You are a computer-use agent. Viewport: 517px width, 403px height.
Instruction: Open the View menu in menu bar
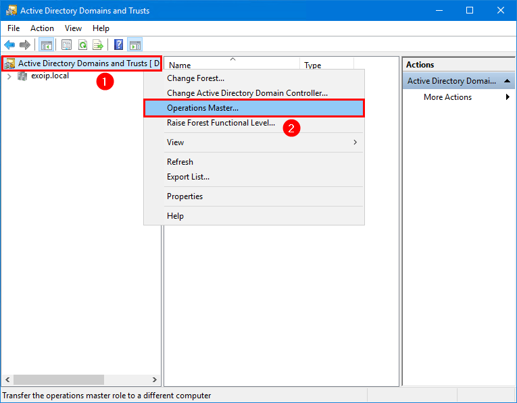[x=73, y=28]
